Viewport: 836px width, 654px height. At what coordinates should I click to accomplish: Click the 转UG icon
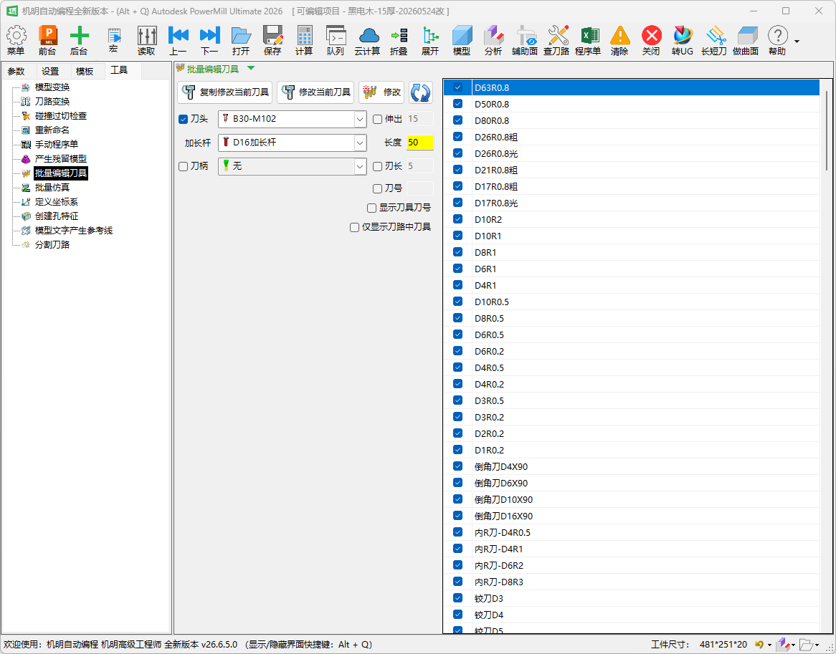[x=683, y=36]
